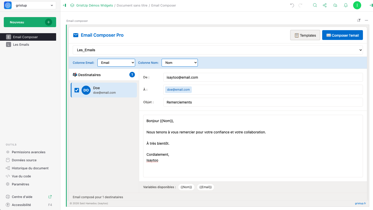Expand the Les_Emails table dropdown
Image resolution: width=373 pixels, height=210 pixels.
pos(218,50)
